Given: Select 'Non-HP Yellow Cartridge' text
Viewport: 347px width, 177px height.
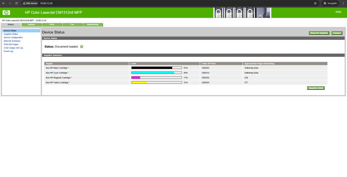Looking at the screenshot, I should (x=57, y=82).
